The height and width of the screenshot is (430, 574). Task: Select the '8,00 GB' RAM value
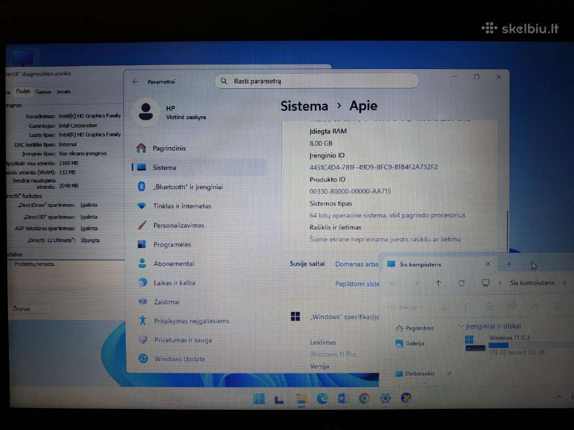pos(321,143)
